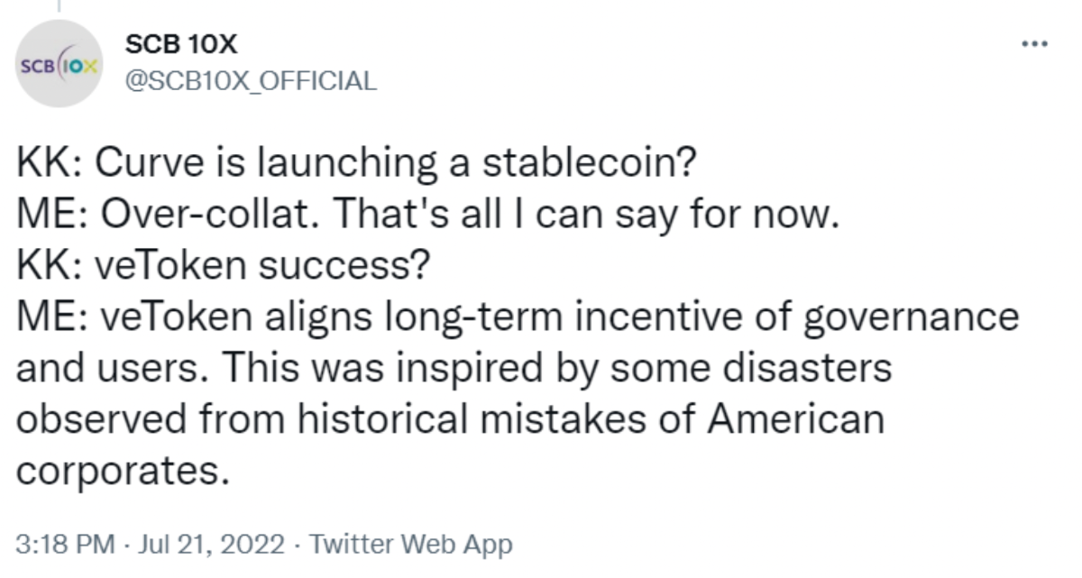This screenshot has height=578, width=1082.
Task: Click the SCB 10X profile avatar
Action: pos(60,64)
